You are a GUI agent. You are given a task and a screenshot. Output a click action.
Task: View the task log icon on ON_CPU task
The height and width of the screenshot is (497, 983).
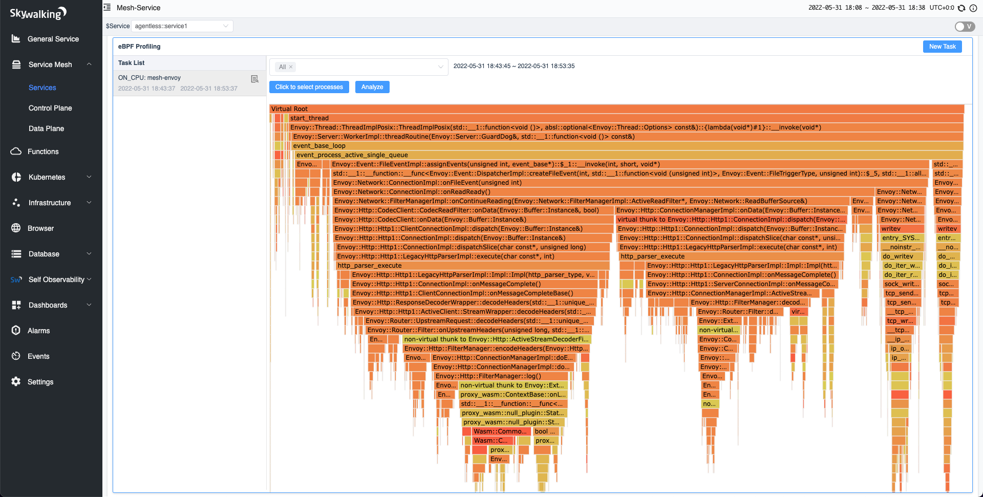click(254, 79)
